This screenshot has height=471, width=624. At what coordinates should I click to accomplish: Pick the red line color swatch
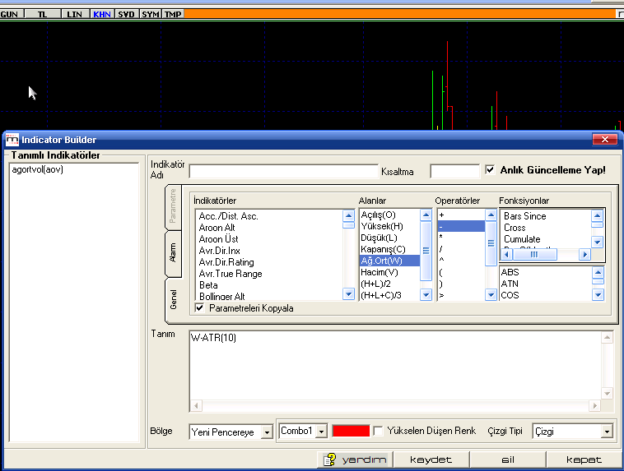tap(351, 431)
